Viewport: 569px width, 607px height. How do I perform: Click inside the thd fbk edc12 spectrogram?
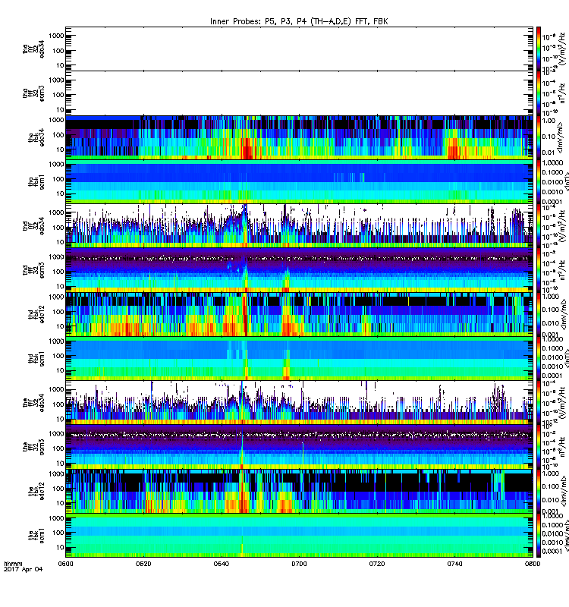[299, 315]
